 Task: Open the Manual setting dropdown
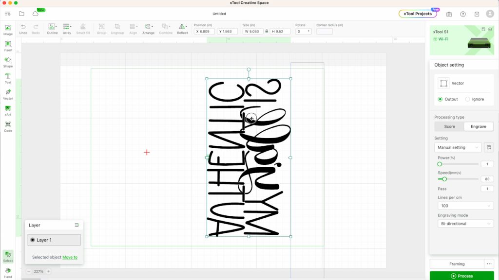pos(457,147)
